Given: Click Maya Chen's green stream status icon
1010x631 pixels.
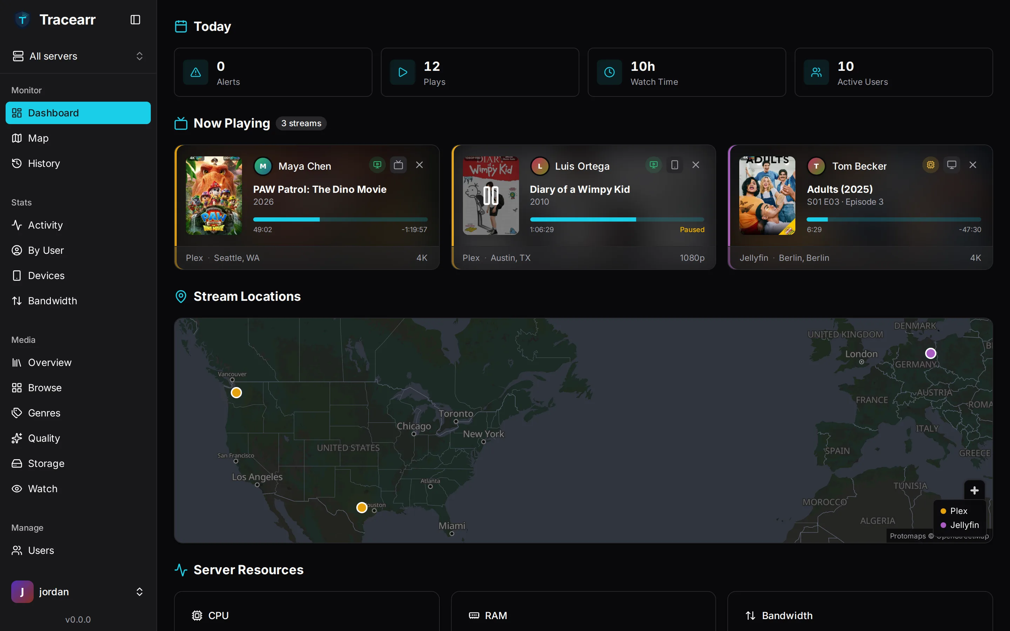Looking at the screenshot, I should pos(377,165).
